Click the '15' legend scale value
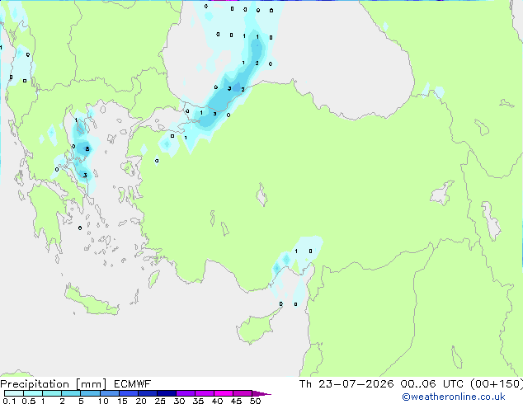Viewport: 523px width, 404px height. tap(122, 401)
